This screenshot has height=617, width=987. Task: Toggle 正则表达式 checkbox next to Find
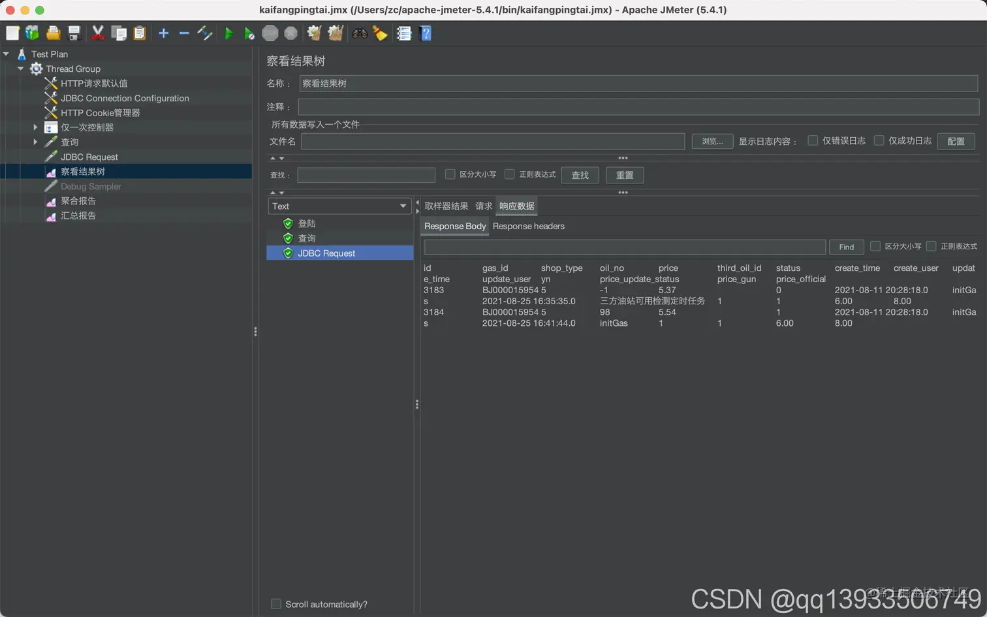coord(931,246)
